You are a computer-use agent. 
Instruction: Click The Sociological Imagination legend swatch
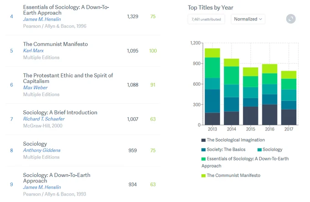[x=203, y=140]
